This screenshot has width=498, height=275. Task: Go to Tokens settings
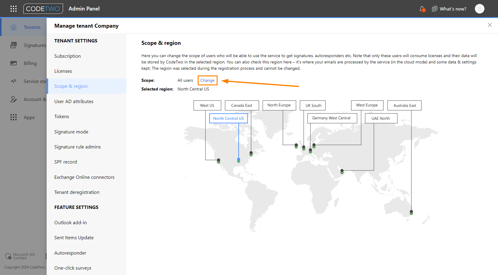pos(87,116)
